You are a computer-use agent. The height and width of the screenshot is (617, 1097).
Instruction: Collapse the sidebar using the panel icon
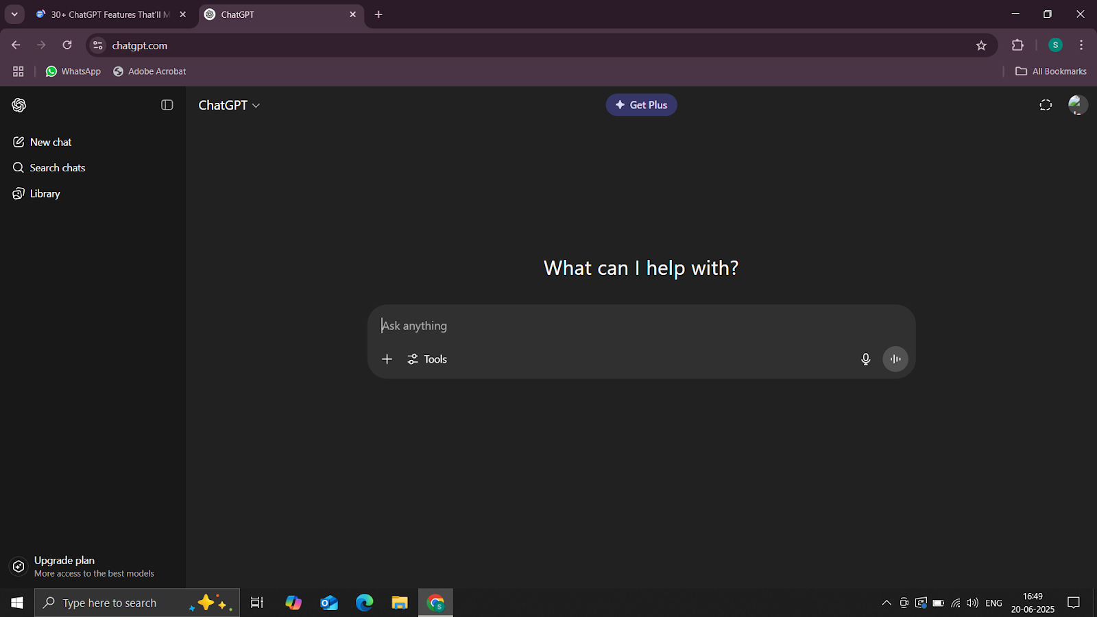click(167, 105)
